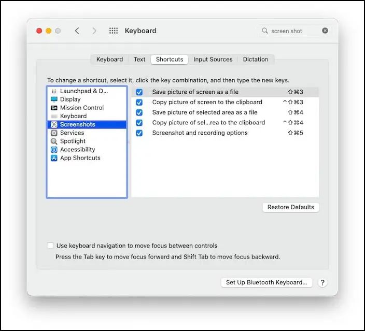Click the App Shortcuts icon
This screenshot has width=365, height=331.
click(x=54, y=158)
